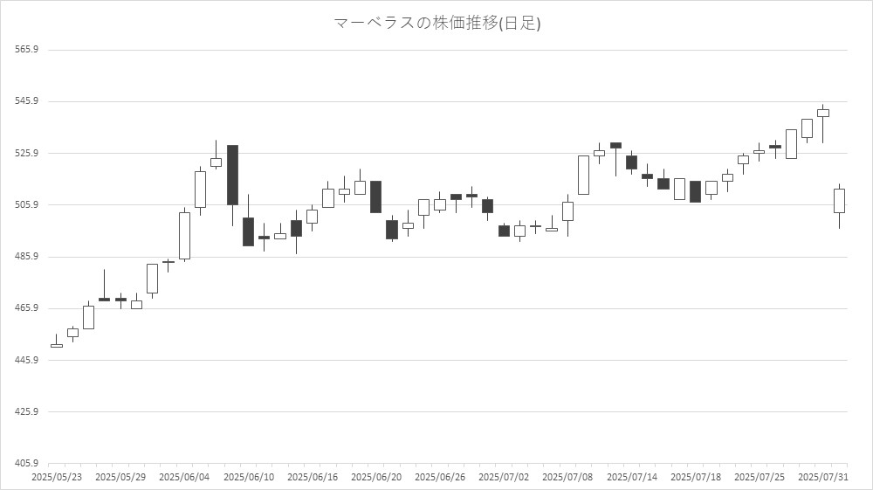This screenshot has height=490, width=873.
Task: Click the highest white candlestick above 2025/07/31
Action: [822, 113]
